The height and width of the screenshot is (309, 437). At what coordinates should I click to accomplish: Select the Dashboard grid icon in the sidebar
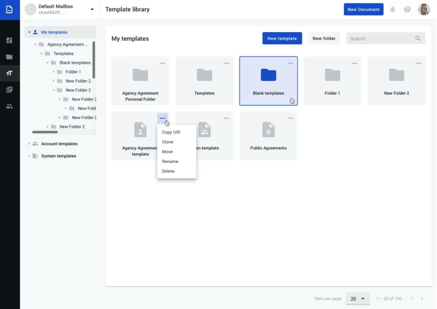[x=9, y=40]
